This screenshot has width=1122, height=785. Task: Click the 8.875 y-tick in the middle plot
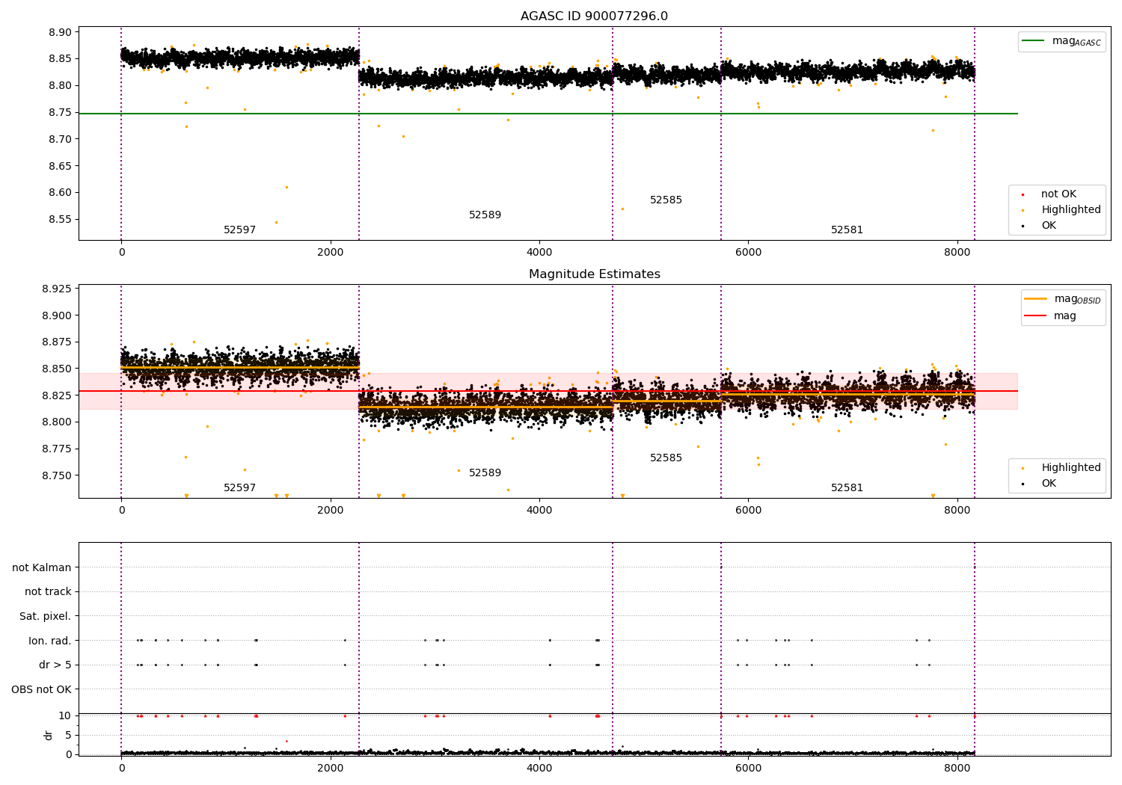click(x=56, y=342)
